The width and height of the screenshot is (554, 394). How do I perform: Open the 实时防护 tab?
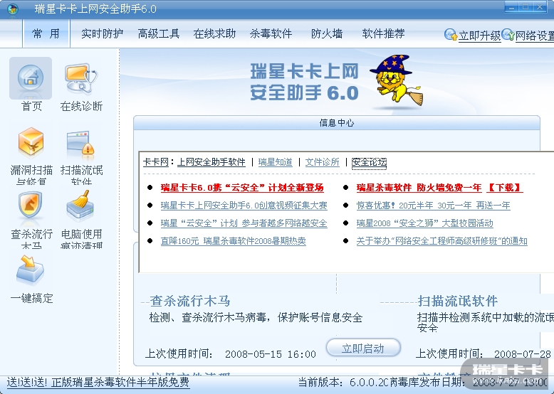tap(102, 34)
